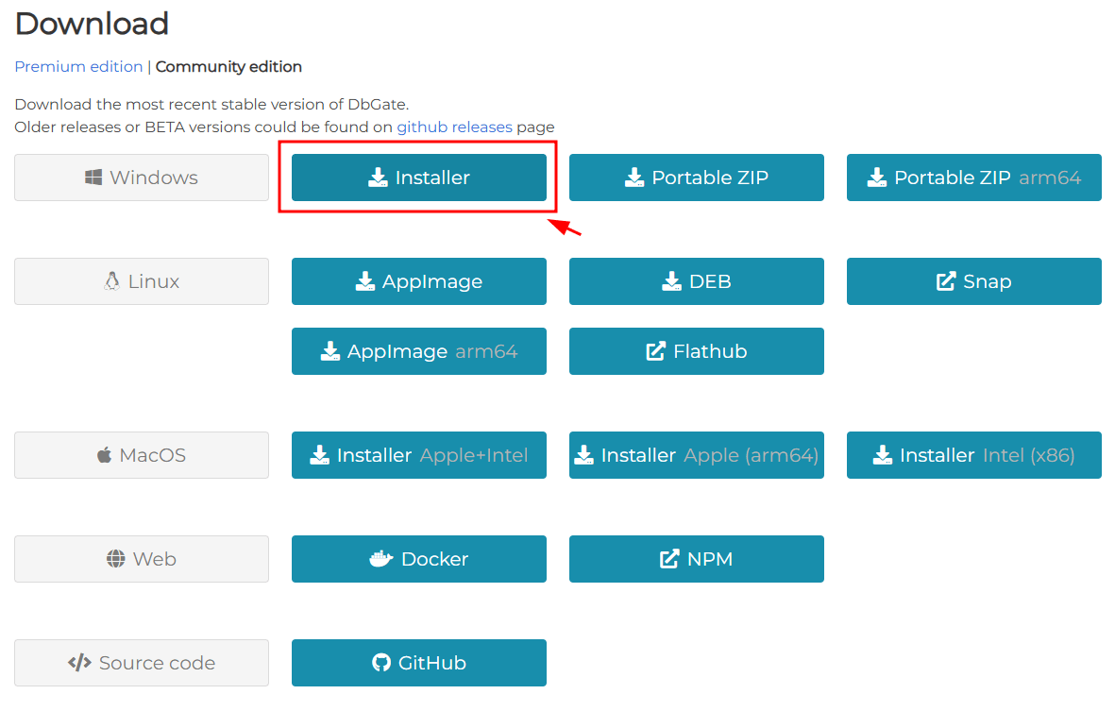Image resolution: width=1115 pixels, height=728 pixels.
Task: Select the Community edition text
Action: 228,67
